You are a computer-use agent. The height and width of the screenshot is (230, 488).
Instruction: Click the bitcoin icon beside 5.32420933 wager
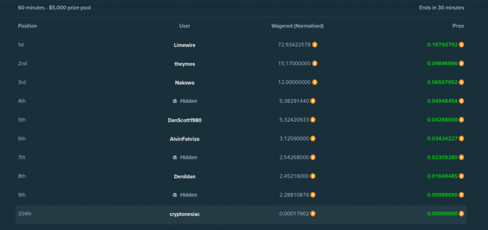313,120
